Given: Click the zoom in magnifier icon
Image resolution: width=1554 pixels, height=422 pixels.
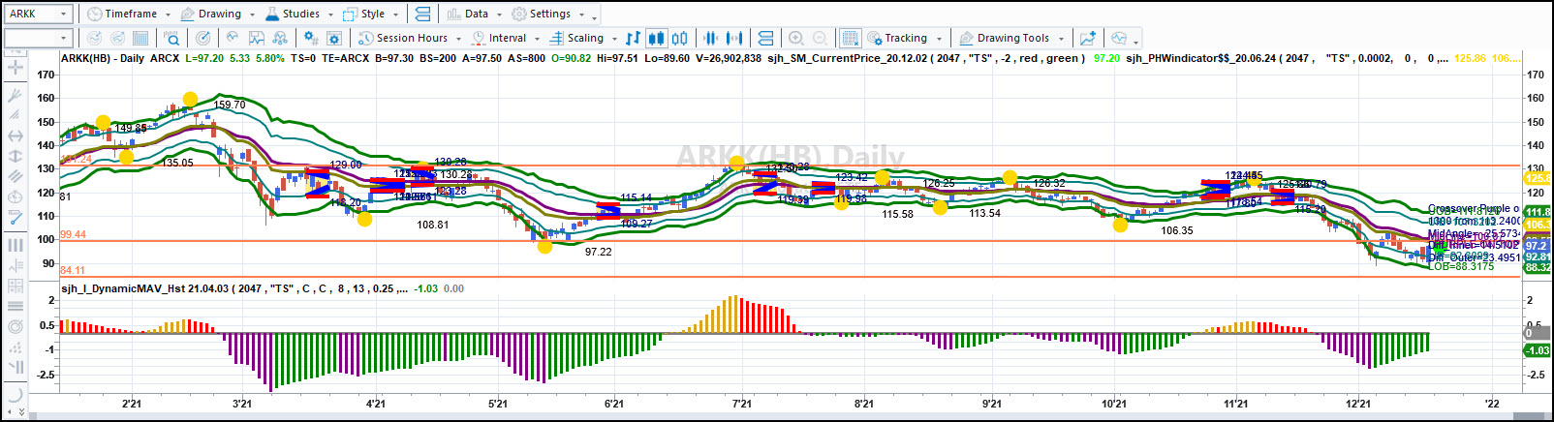Looking at the screenshot, I should pos(796,38).
